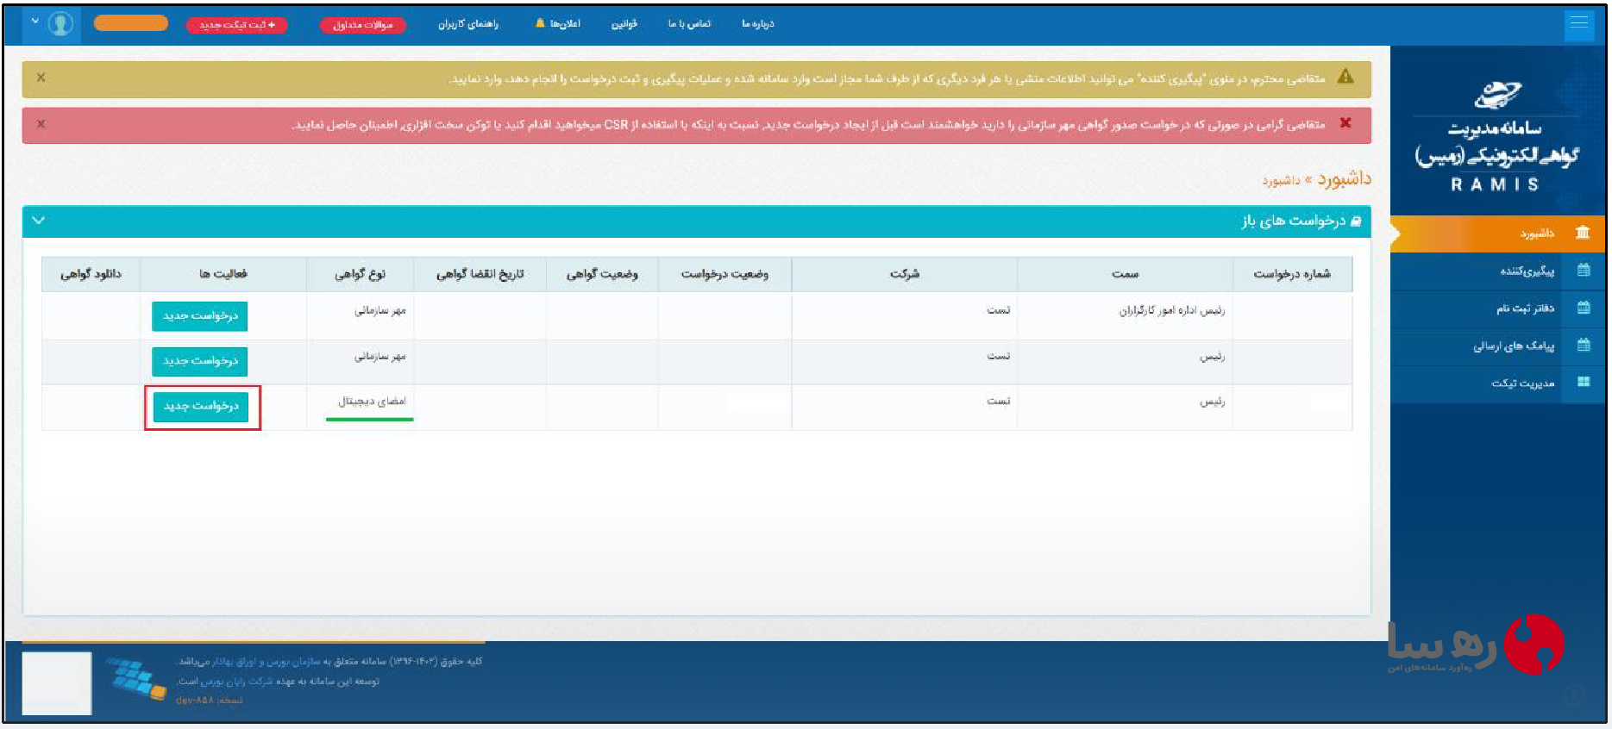This screenshot has width=1612, height=729.
Task: Click the calendar icon beside پیامک های ارسالی
Action: (1584, 345)
